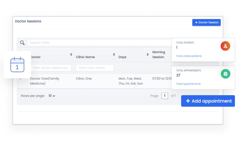This screenshot has height=141, width=242.
Task: Click the Filter Clinic Name input
Action: [x=95, y=68]
